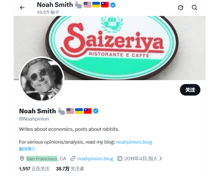Open the Grok slashed-circle icon in header
214x176 pixels.
click(x=180, y=7)
